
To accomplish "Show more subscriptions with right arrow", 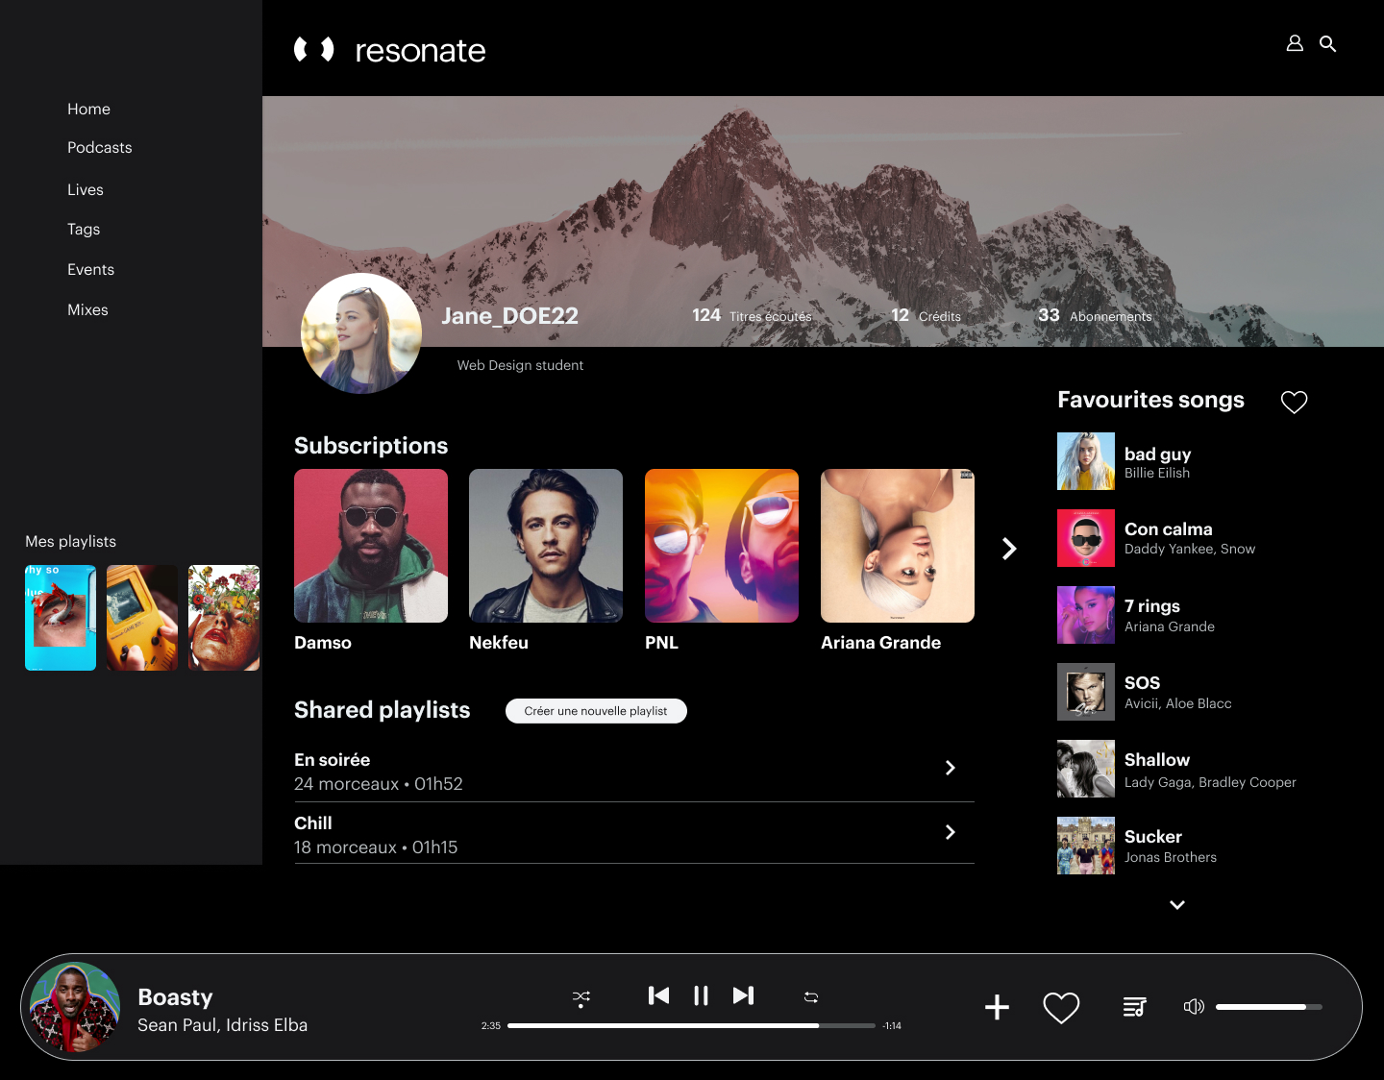I will click(1009, 549).
